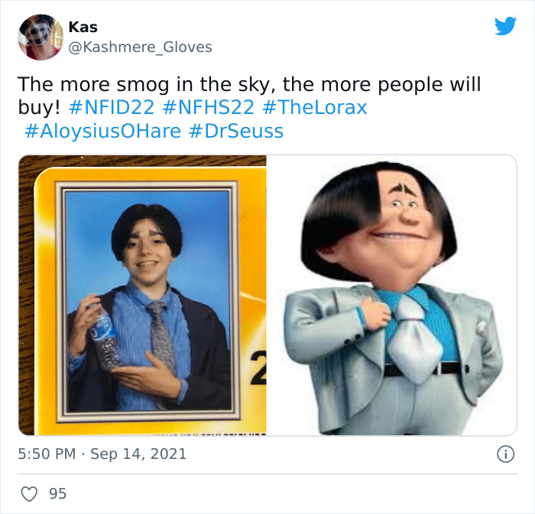Open the #DrSeuss hashtag
Image resolution: width=535 pixels, height=514 pixels.
point(235,131)
